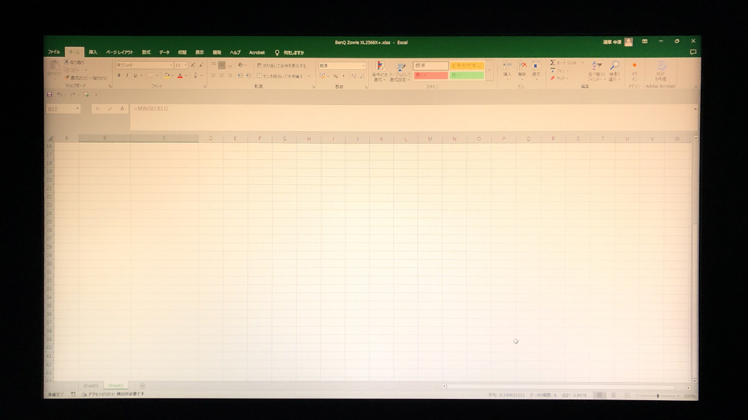This screenshot has width=748, height=420.
Task: Click the delete cells button
Action: (522, 69)
